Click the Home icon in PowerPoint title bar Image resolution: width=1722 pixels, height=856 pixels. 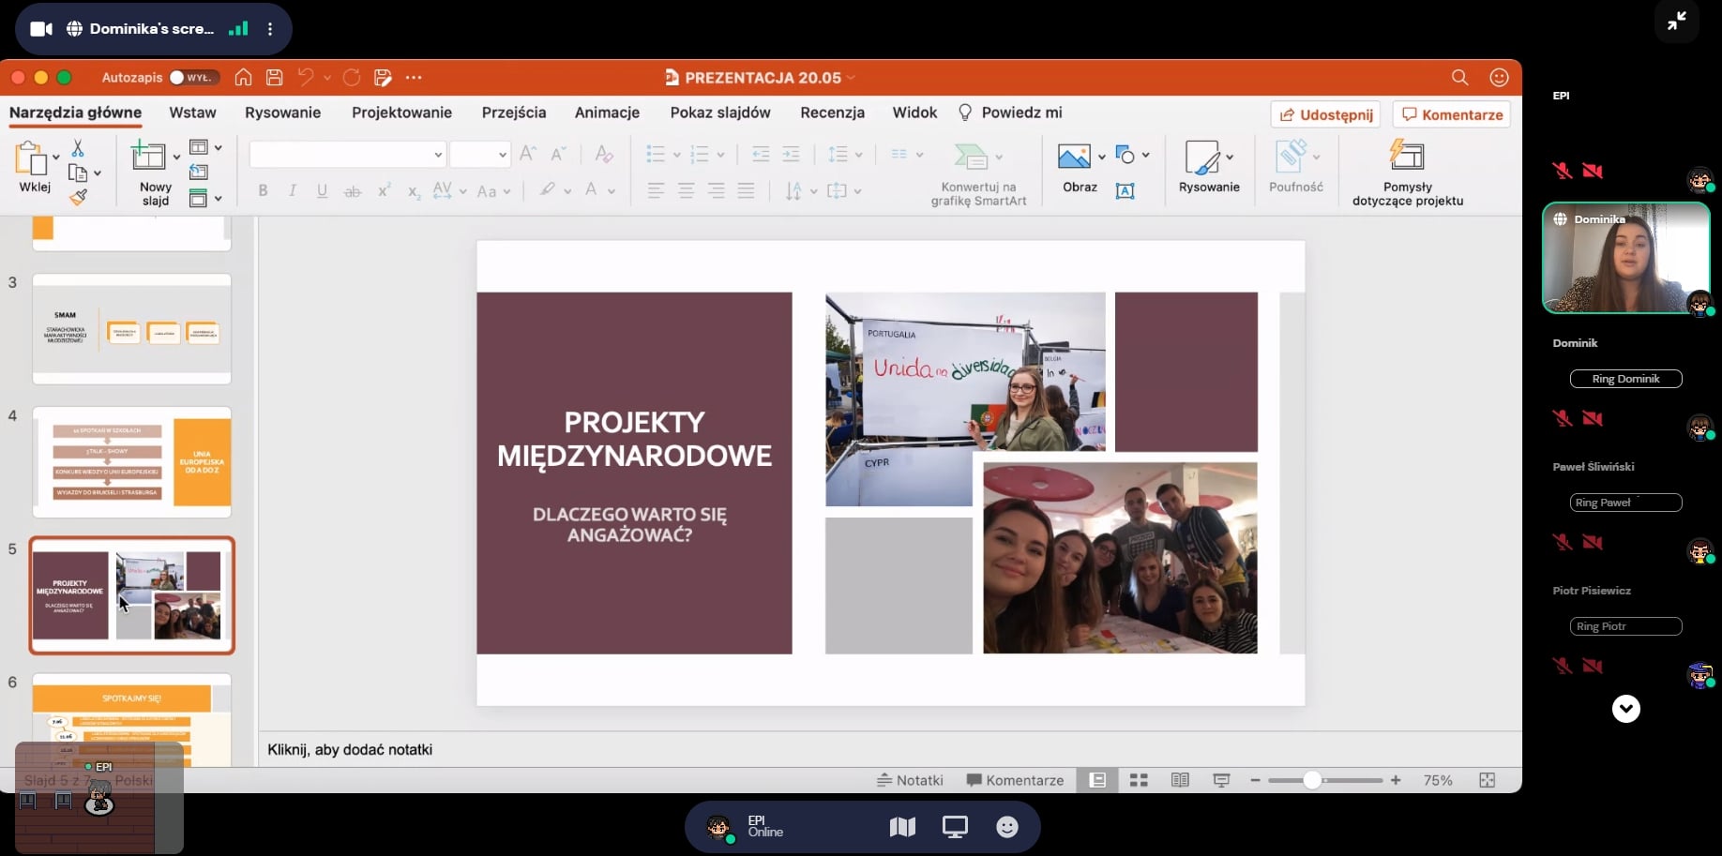click(243, 78)
